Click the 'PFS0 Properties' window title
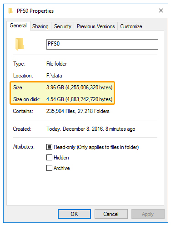The width and height of the screenshot is (171, 226). [x=35, y=11]
